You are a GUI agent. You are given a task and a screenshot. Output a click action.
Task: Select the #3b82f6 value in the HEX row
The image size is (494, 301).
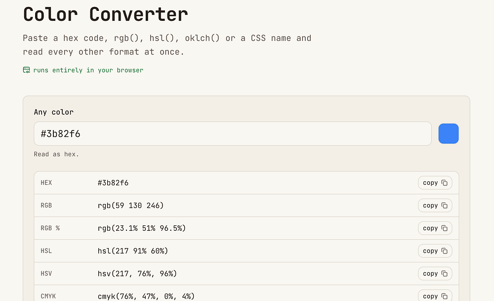click(113, 183)
